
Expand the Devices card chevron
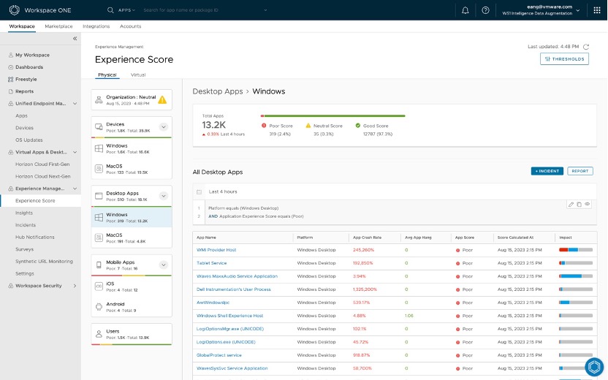coord(164,127)
